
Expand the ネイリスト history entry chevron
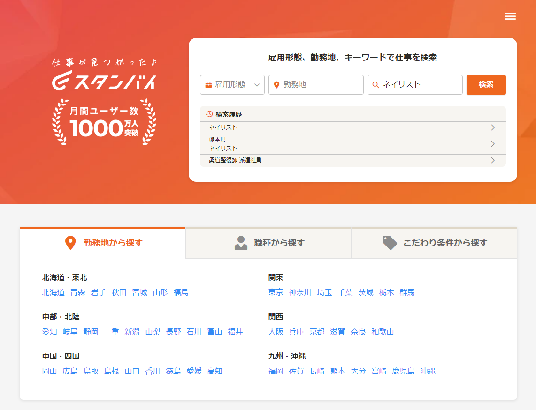(x=493, y=127)
